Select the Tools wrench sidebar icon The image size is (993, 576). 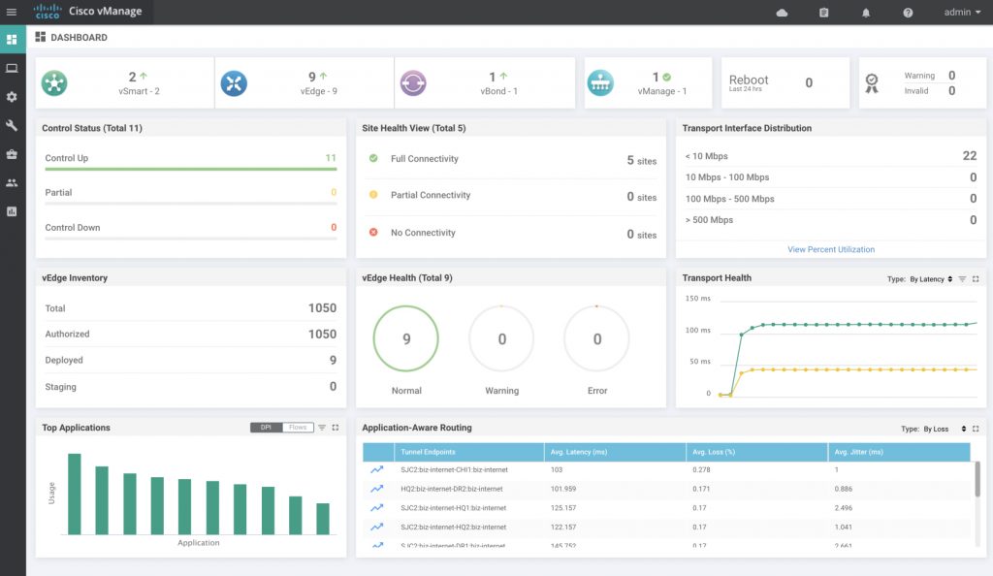coord(12,125)
